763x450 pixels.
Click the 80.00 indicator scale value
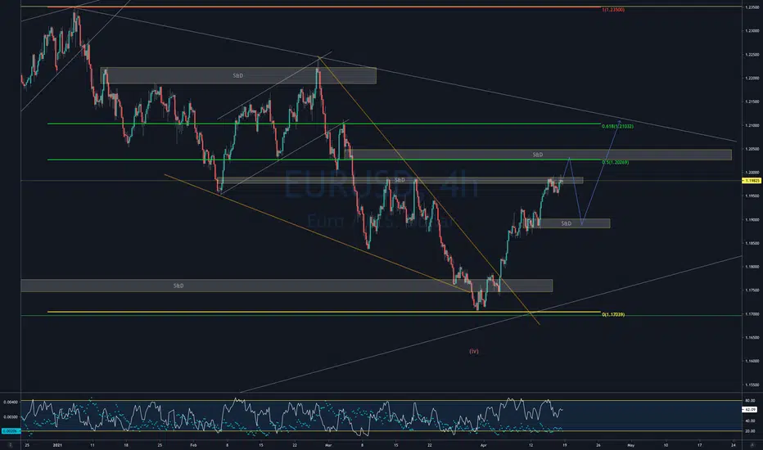(x=751, y=401)
